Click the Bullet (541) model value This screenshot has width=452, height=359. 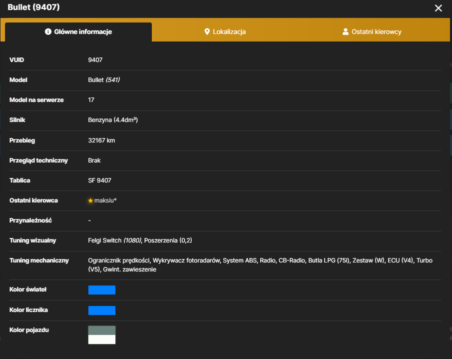104,80
